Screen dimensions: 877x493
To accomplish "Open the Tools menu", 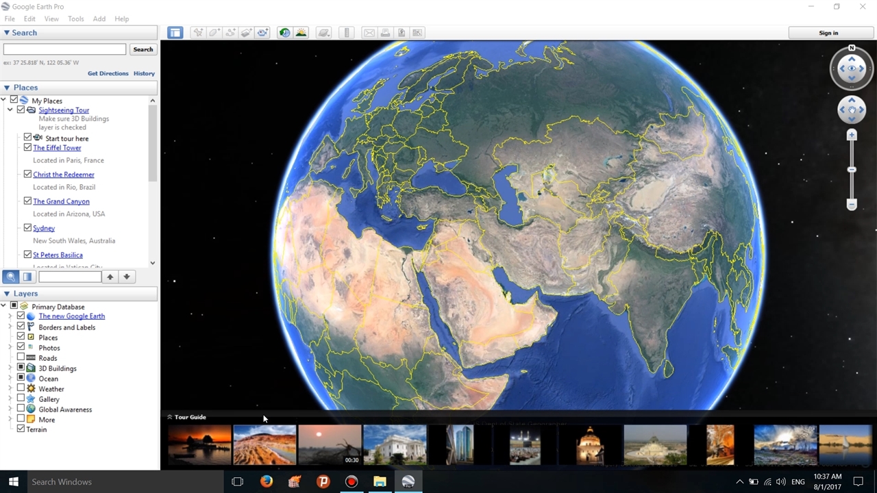I will (75, 19).
